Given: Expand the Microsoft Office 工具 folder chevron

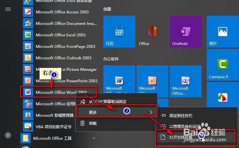Looking at the screenshot, I should click(x=94, y=138).
